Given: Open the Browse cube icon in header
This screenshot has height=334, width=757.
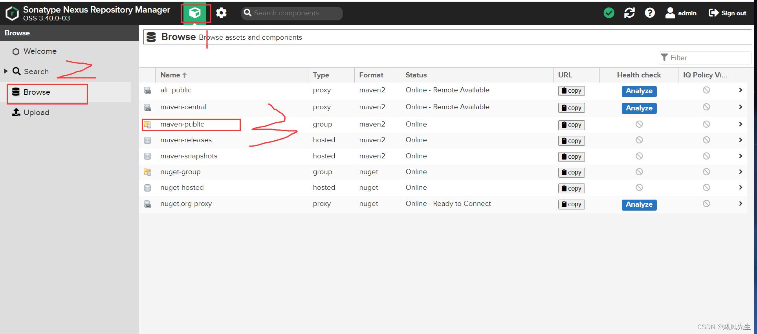Looking at the screenshot, I should (195, 13).
